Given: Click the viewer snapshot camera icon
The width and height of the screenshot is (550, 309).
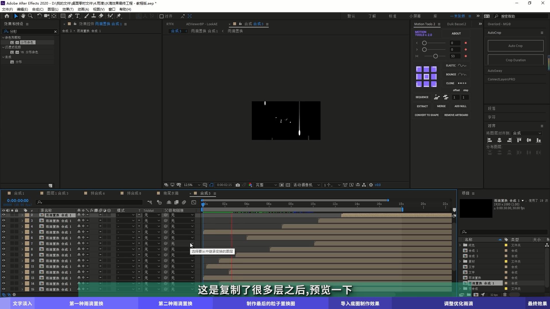Looking at the screenshot, I should [x=238, y=185].
